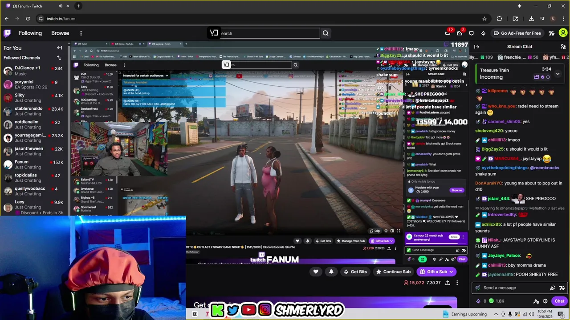
Task: Reload the page in the browser
Action: (x=28, y=19)
